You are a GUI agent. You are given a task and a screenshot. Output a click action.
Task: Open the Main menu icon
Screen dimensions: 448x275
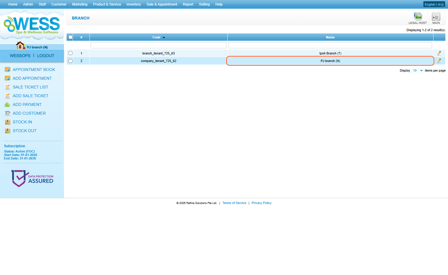coord(436,17)
